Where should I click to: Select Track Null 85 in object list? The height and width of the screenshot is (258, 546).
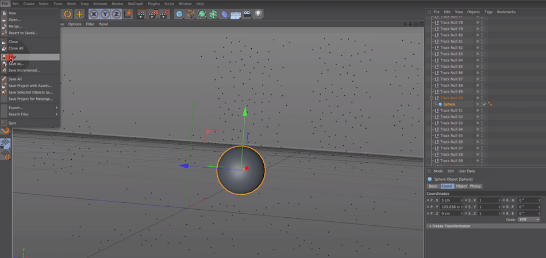[451, 67]
